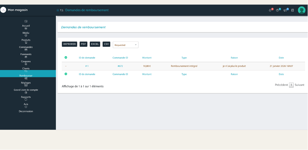Click the Avis speech bubble icon
Image resolution: width=308 pixels, height=150 pixels.
pos(26,100)
